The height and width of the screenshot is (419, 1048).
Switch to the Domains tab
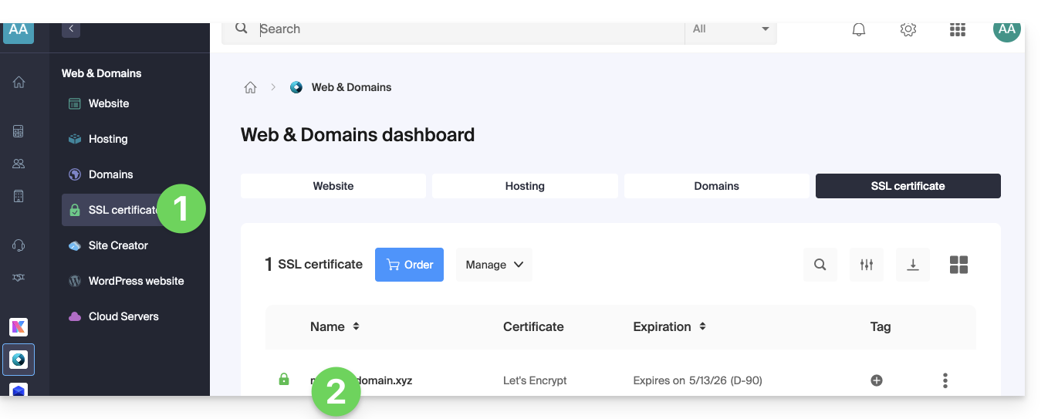[716, 186]
